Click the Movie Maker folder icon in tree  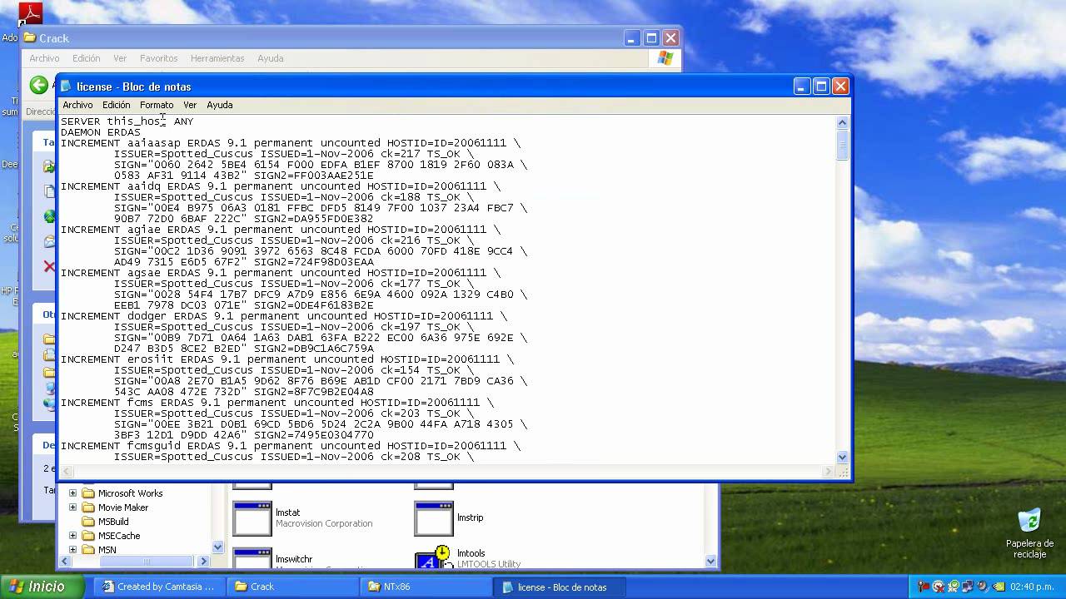point(88,507)
